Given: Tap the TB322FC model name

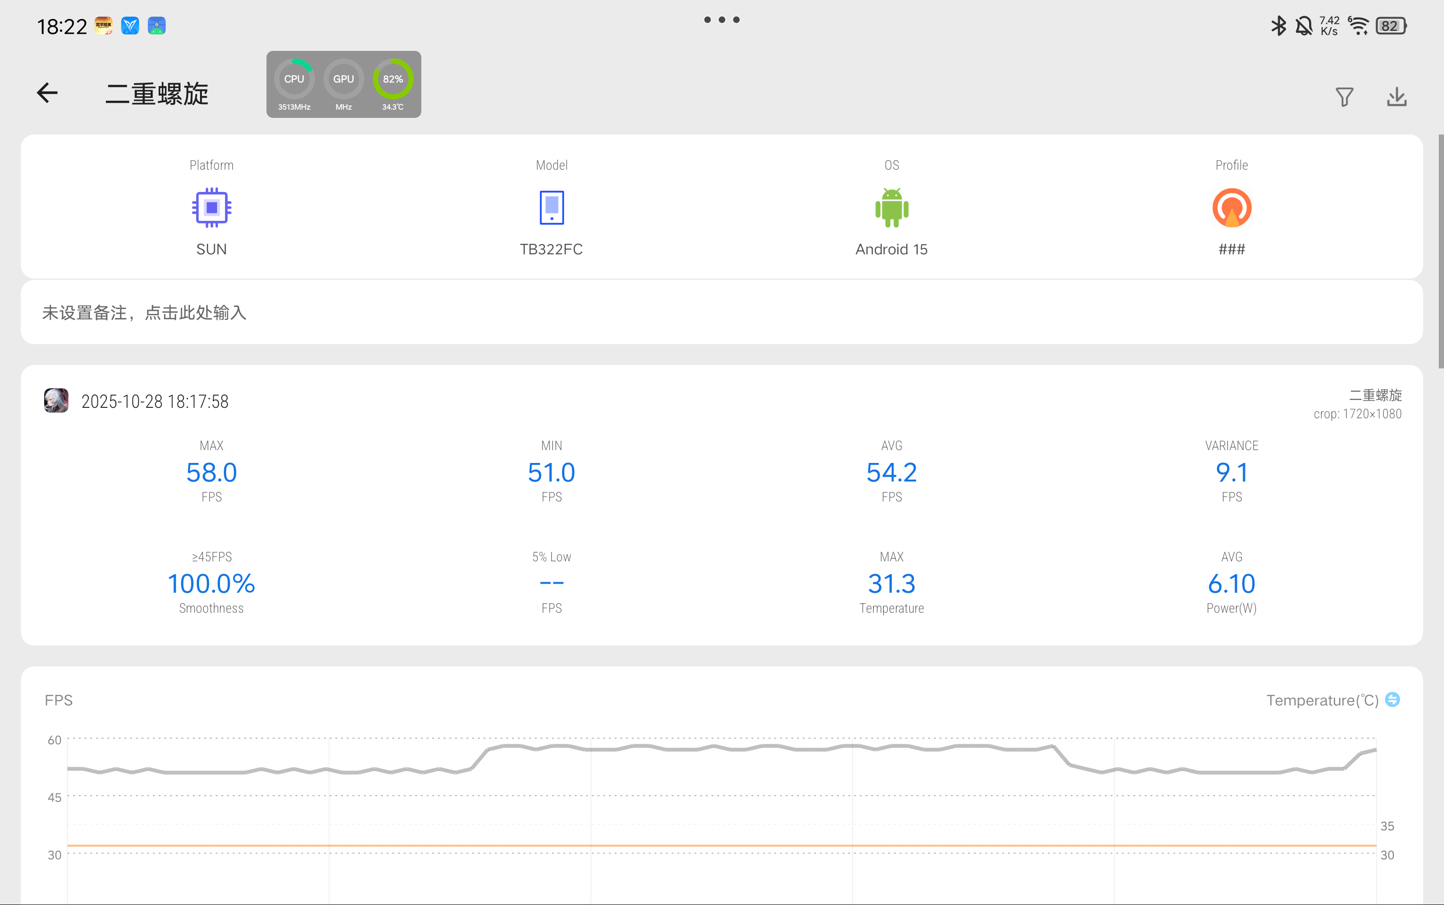Looking at the screenshot, I should (551, 250).
